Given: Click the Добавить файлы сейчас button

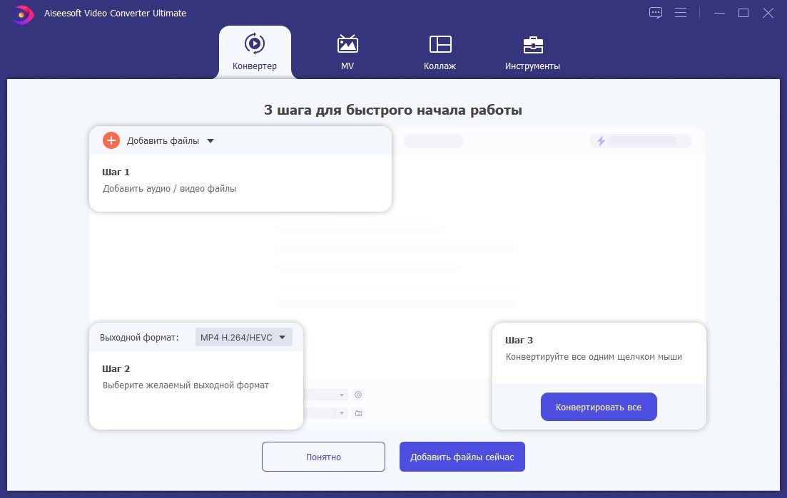Looking at the screenshot, I should click(462, 457).
